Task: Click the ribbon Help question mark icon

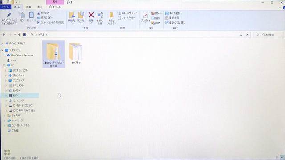Action: point(284,8)
